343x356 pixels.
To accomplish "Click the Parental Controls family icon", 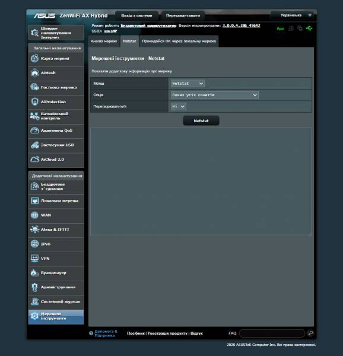I will click(34, 116).
